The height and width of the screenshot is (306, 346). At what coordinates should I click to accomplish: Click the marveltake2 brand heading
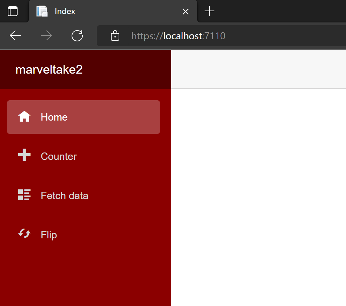coord(49,69)
